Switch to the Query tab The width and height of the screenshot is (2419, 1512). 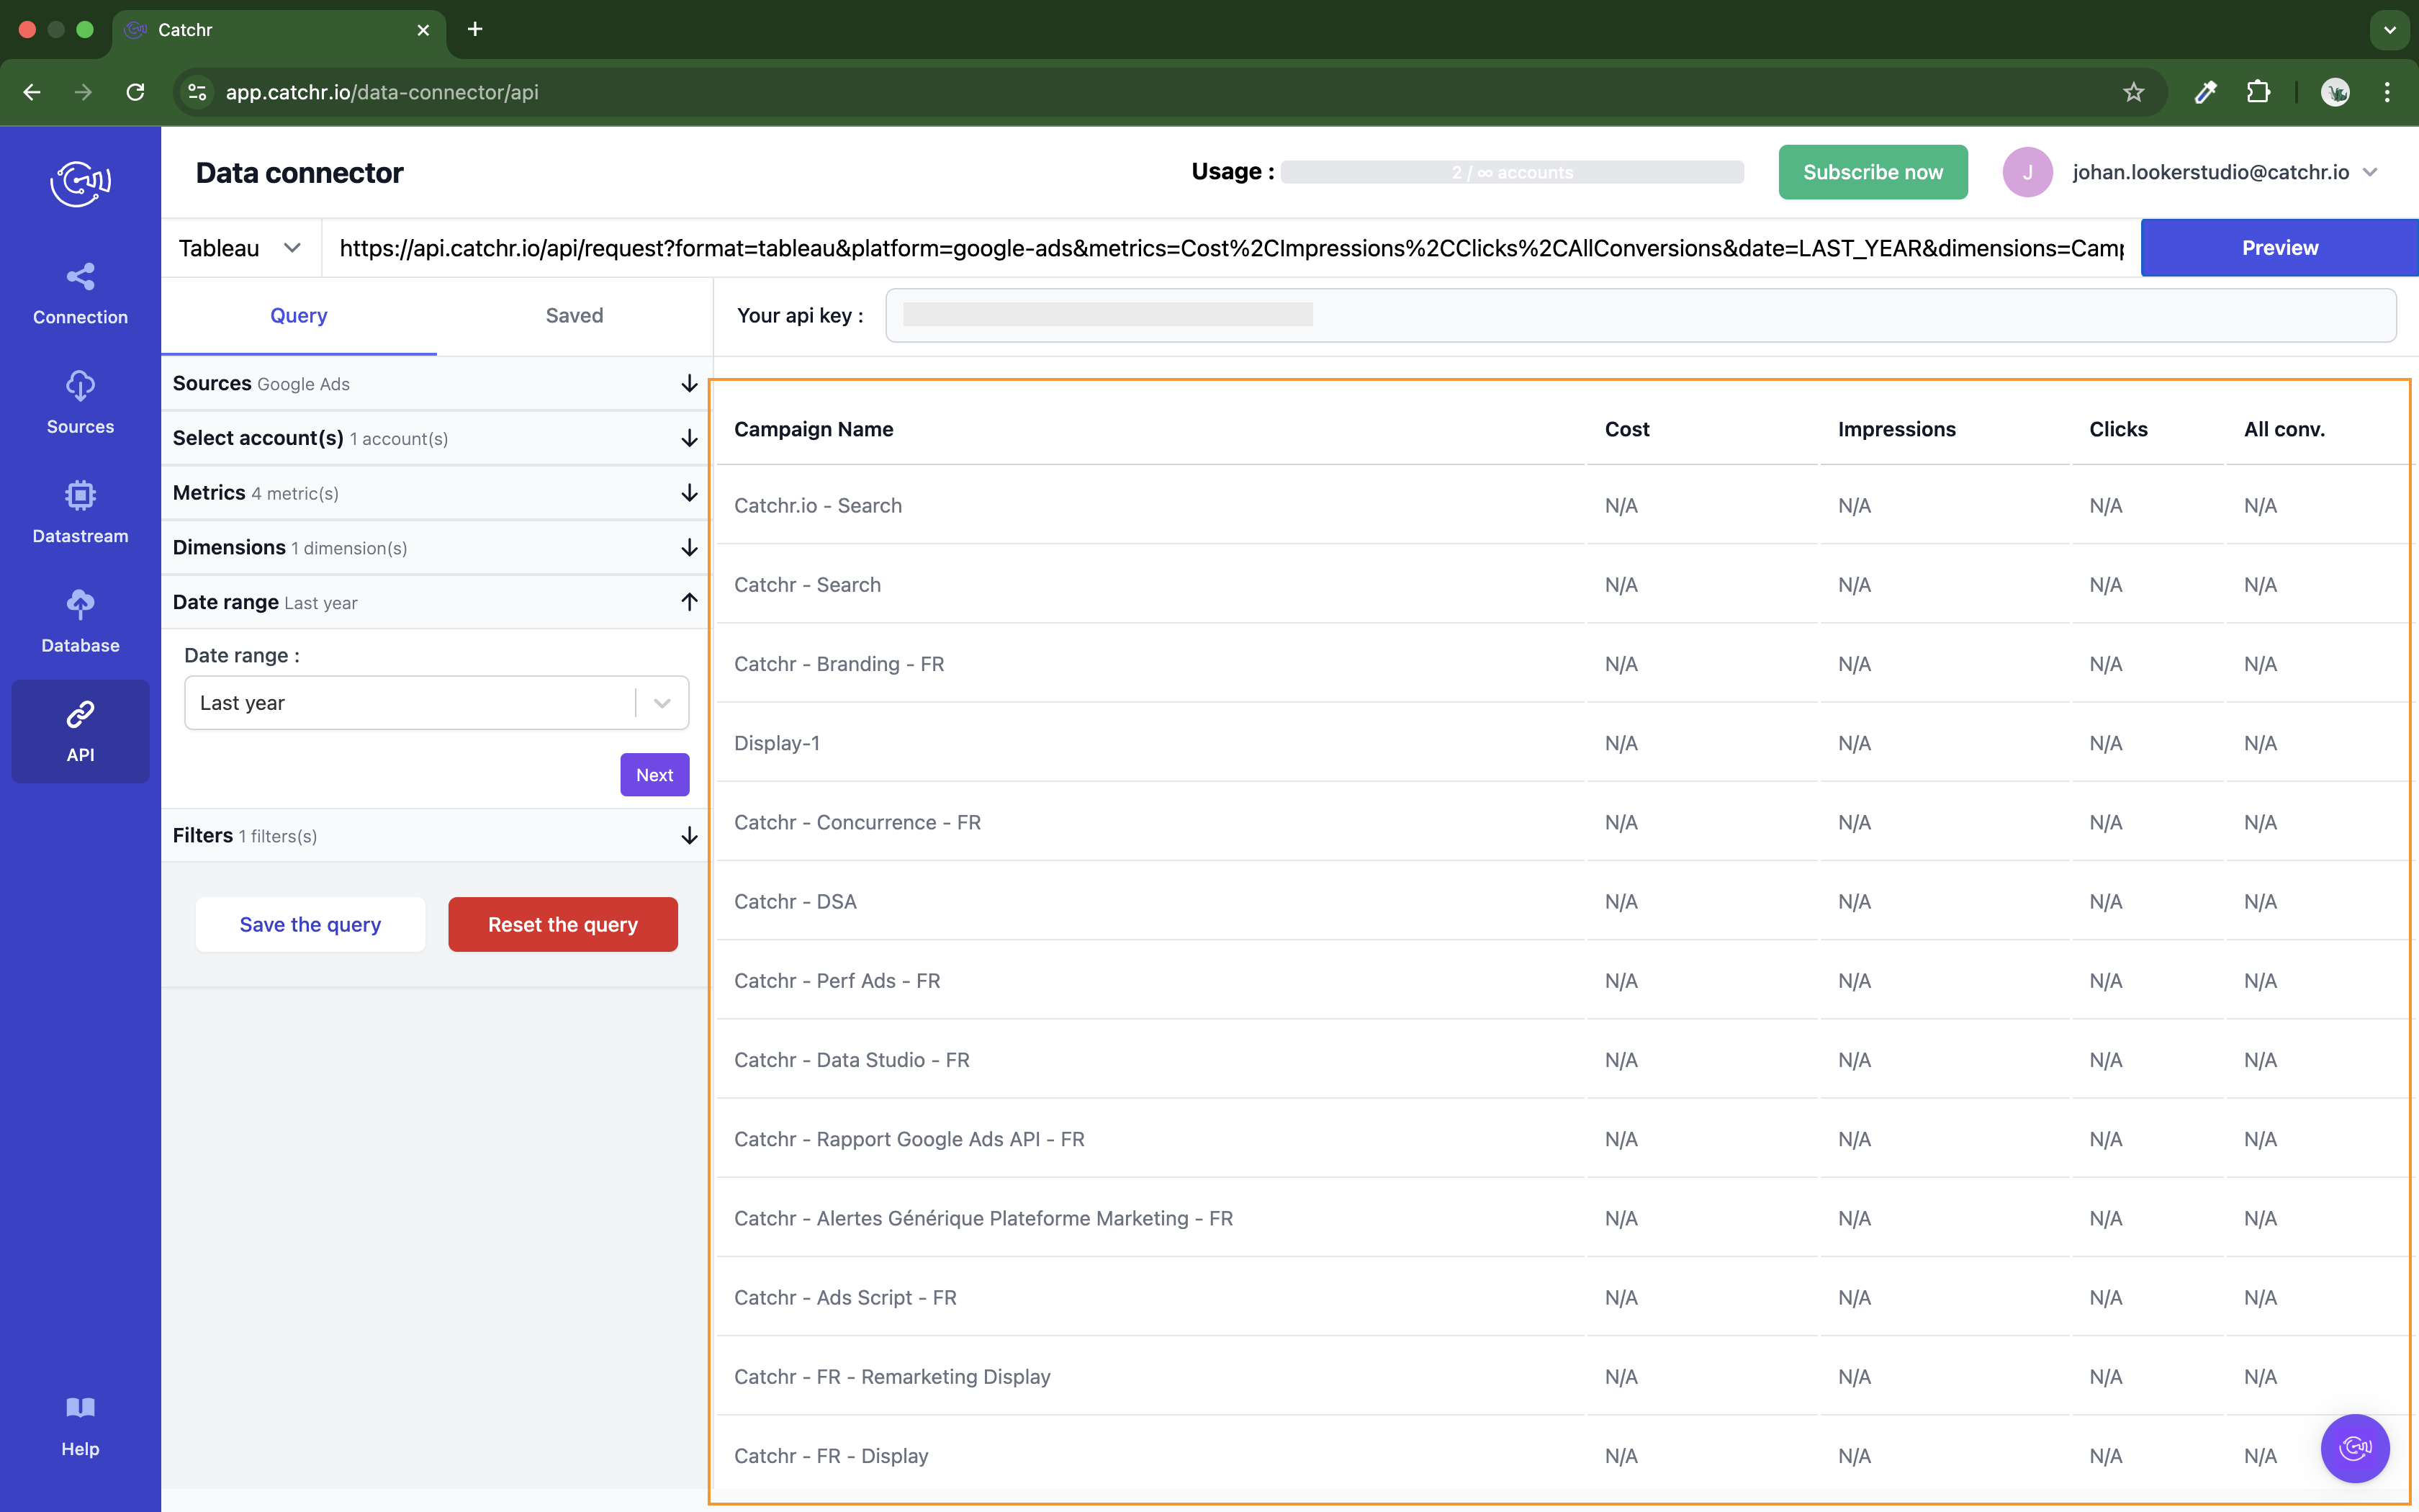298,316
